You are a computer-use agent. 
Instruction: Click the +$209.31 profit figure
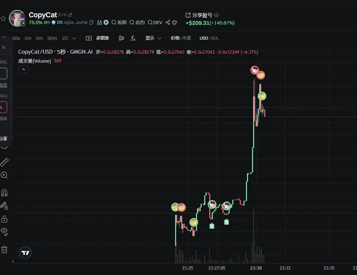click(x=197, y=23)
